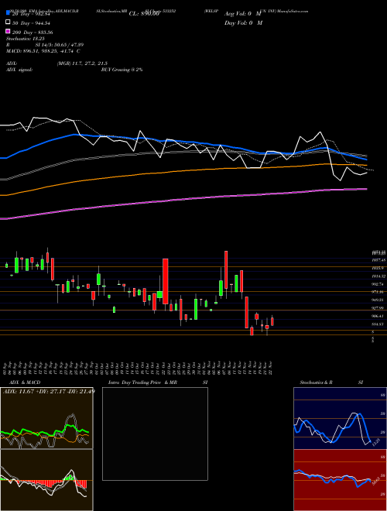Click the 'BUY Growing @ 2%' signal text

click(122, 70)
